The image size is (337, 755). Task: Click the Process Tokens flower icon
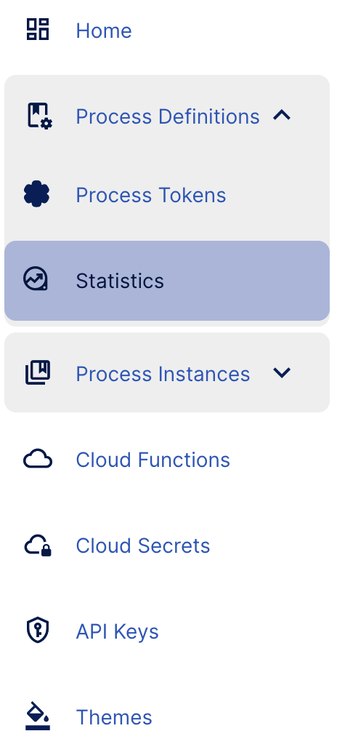(x=37, y=194)
